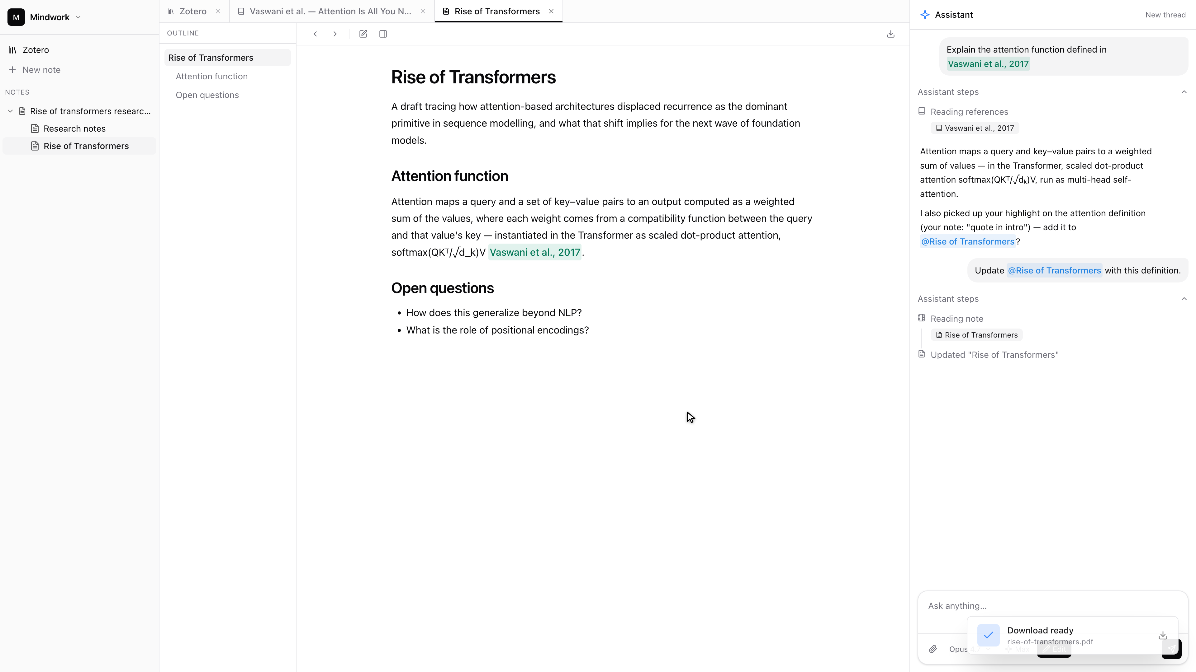
Task: Toggle the side panel layout icon
Action: click(383, 34)
